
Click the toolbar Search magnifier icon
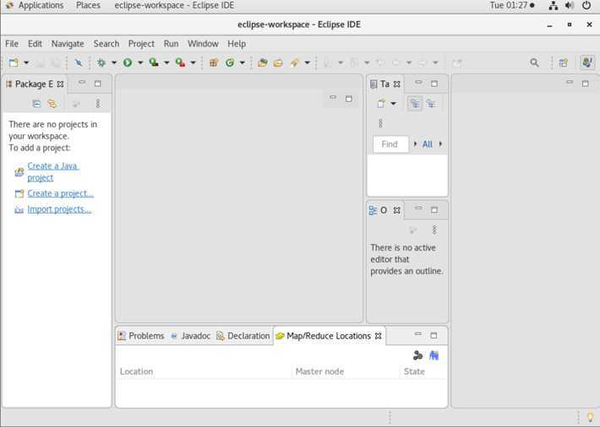click(534, 62)
